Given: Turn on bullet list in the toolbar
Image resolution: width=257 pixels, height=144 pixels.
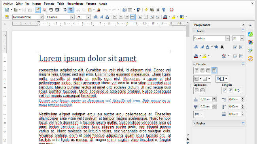Looking at the screenshot, I should coord(146,17).
